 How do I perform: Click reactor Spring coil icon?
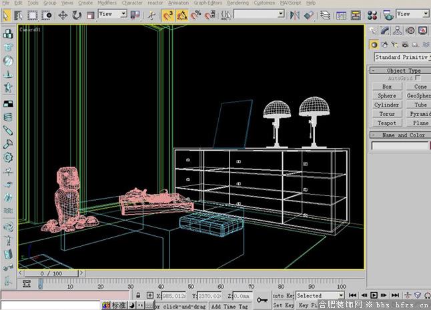pyautogui.click(x=8, y=117)
